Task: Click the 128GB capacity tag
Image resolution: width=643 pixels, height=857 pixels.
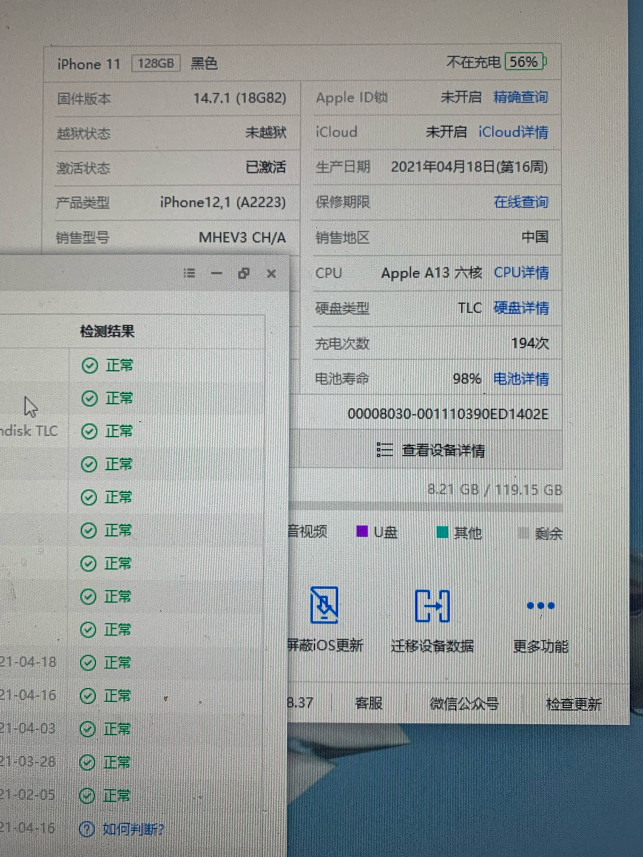Action: pyautogui.click(x=156, y=63)
